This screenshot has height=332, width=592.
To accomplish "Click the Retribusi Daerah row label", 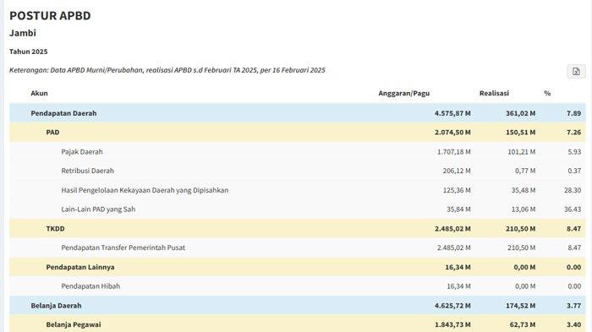I will coord(88,171).
